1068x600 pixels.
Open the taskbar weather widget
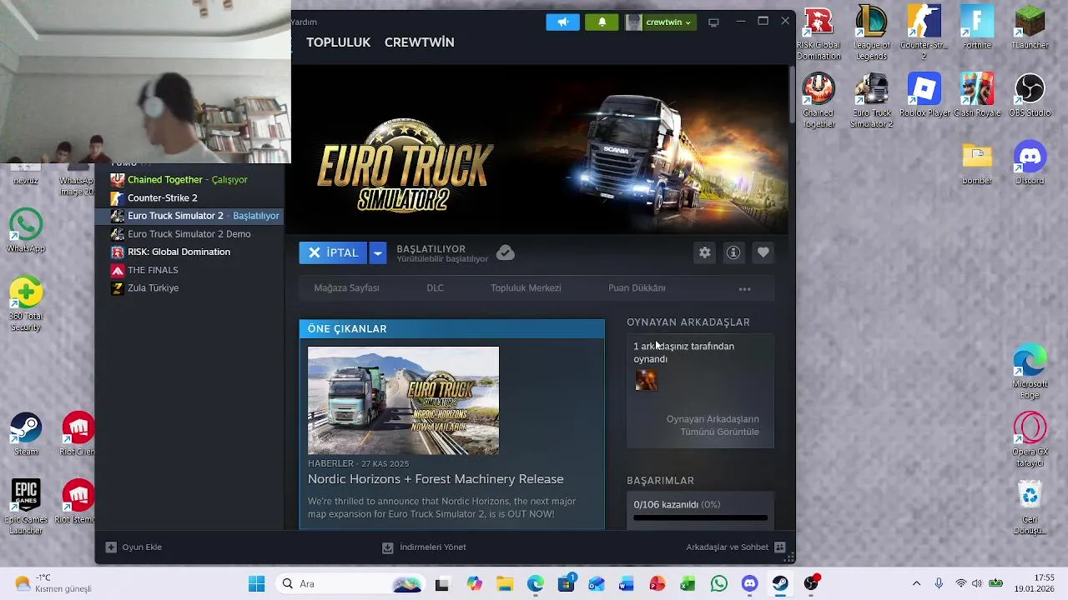coord(53,583)
